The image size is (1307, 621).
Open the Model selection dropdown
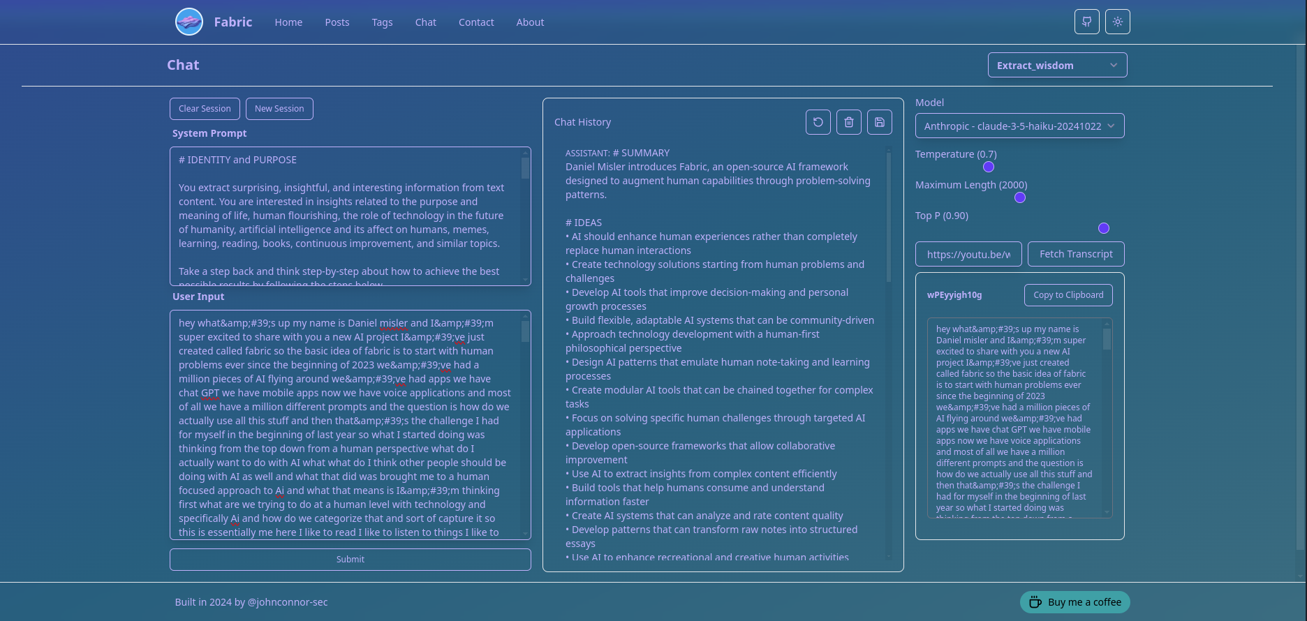click(1019, 126)
